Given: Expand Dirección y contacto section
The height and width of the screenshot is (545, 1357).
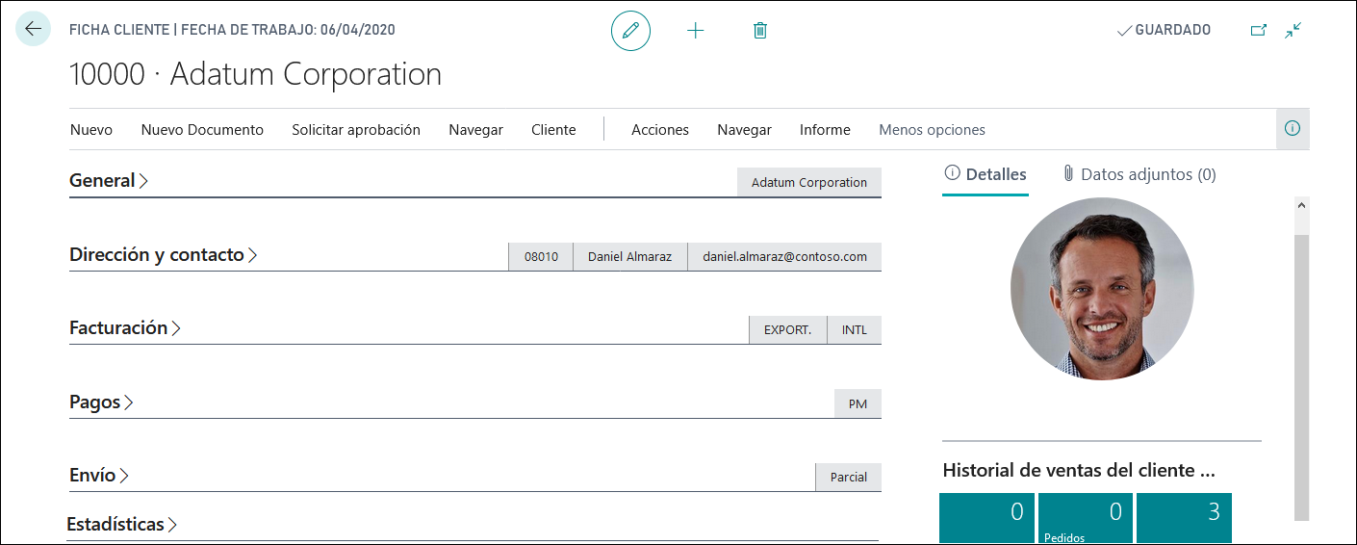Looking at the screenshot, I should point(164,255).
